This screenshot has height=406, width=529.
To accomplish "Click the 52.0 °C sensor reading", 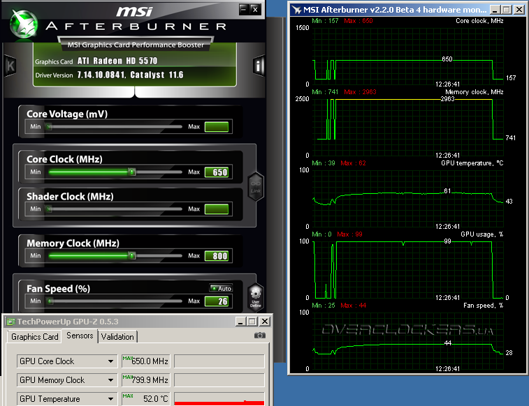I will click(146, 399).
